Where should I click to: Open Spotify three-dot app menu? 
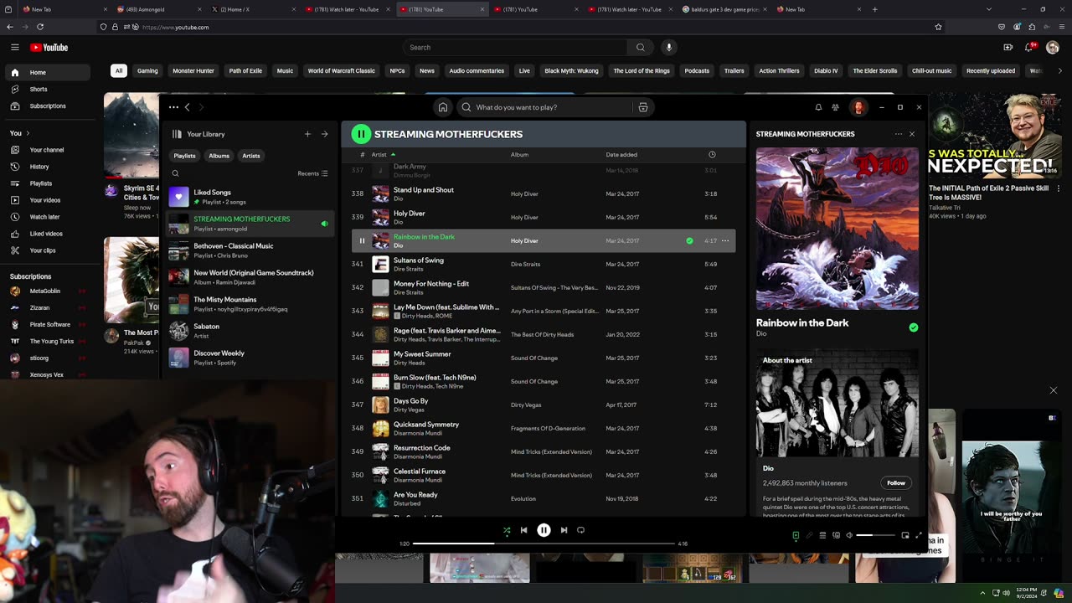[173, 107]
